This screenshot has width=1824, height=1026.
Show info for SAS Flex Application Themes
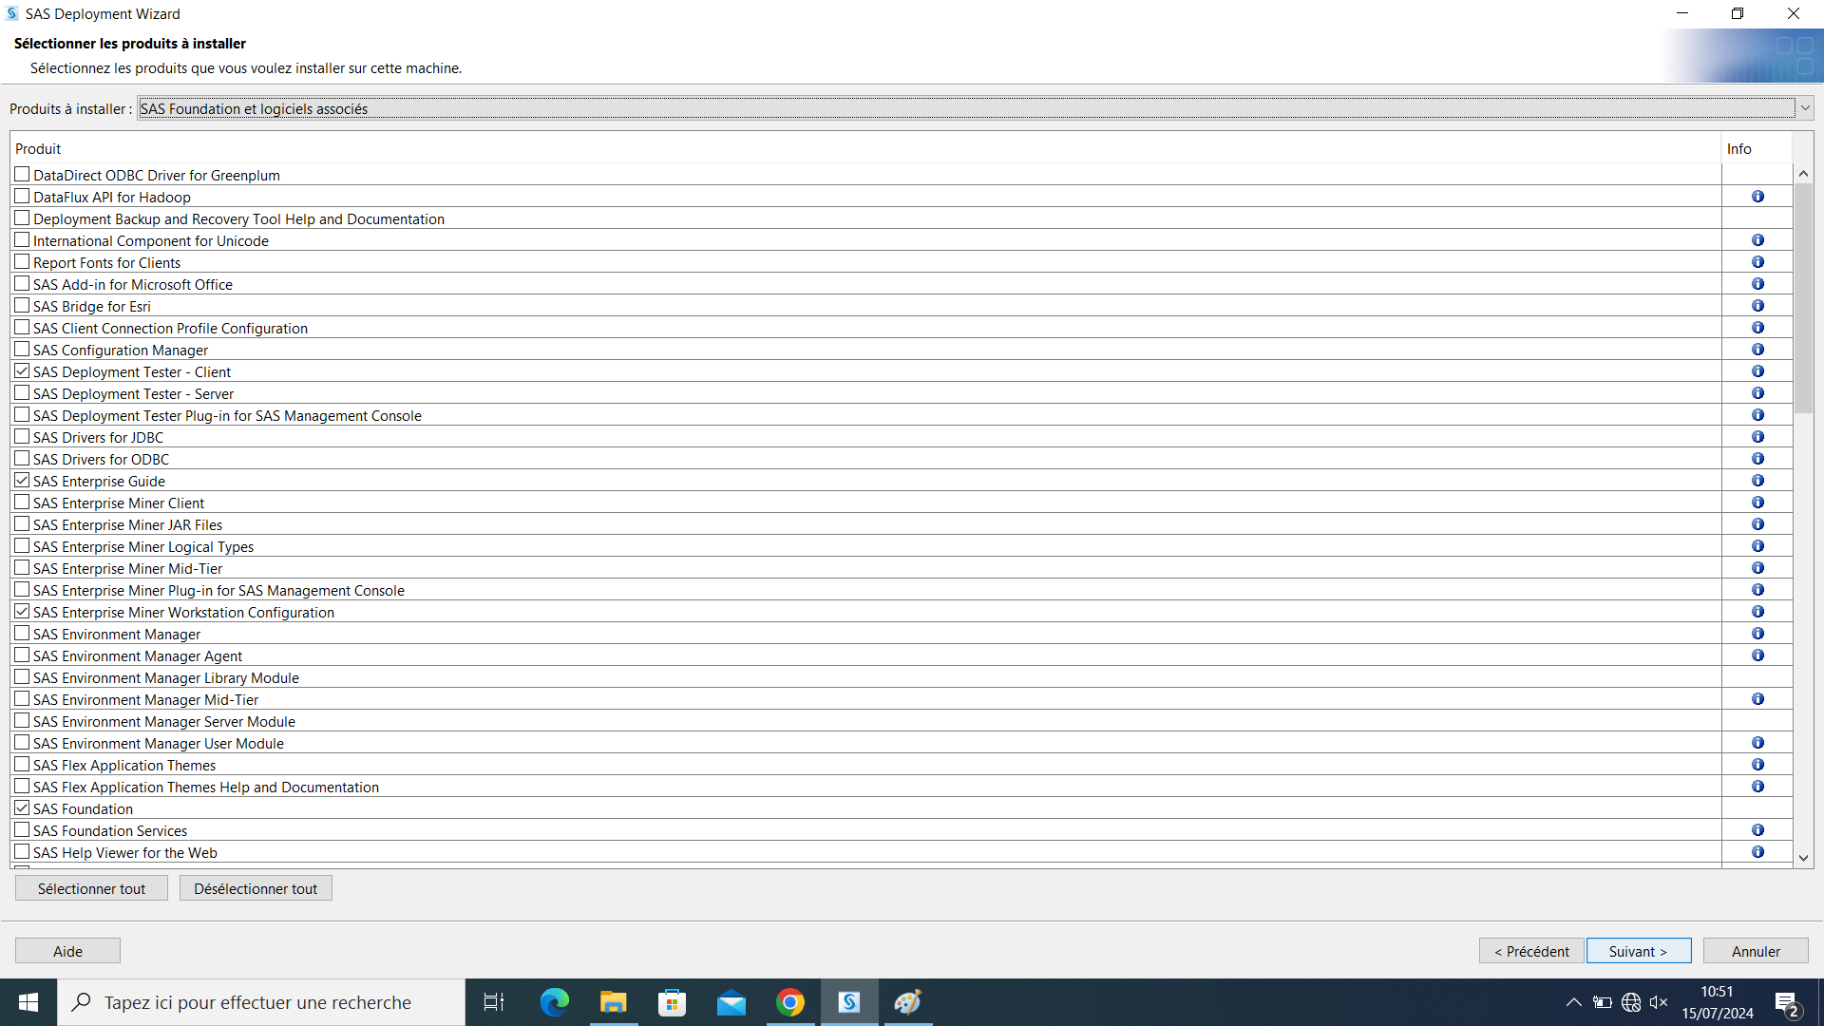(1757, 765)
